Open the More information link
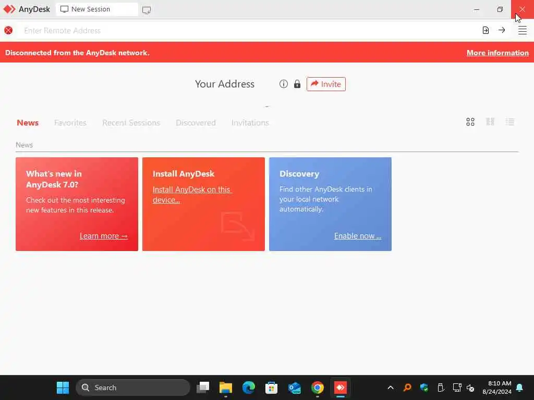 point(497,53)
